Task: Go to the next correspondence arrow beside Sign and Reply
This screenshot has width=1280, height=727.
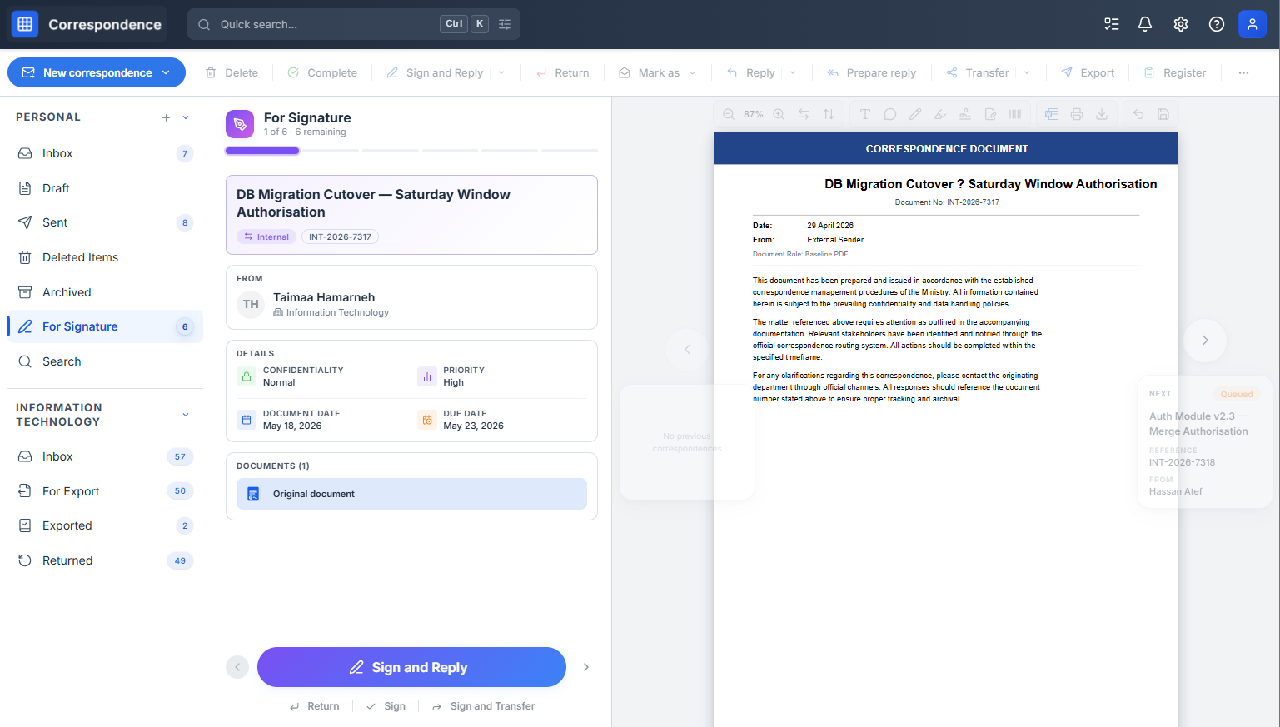Action: (x=586, y=667)
